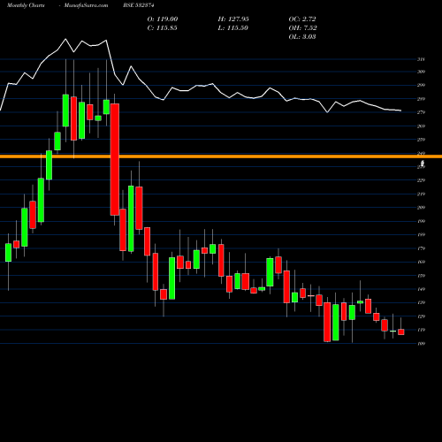
Task: Click the 'OH: 7.52' reading
Action: point(302,27)
